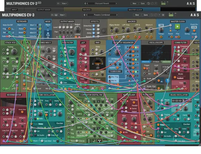Image resolution: width=201 pixels, height=154 pixels.
Task: Toggle the Delay effect on/off button
Action: (x=94, y=33)
